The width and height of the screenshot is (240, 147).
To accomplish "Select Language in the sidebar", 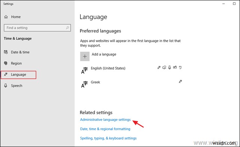I will click(19, 74).
